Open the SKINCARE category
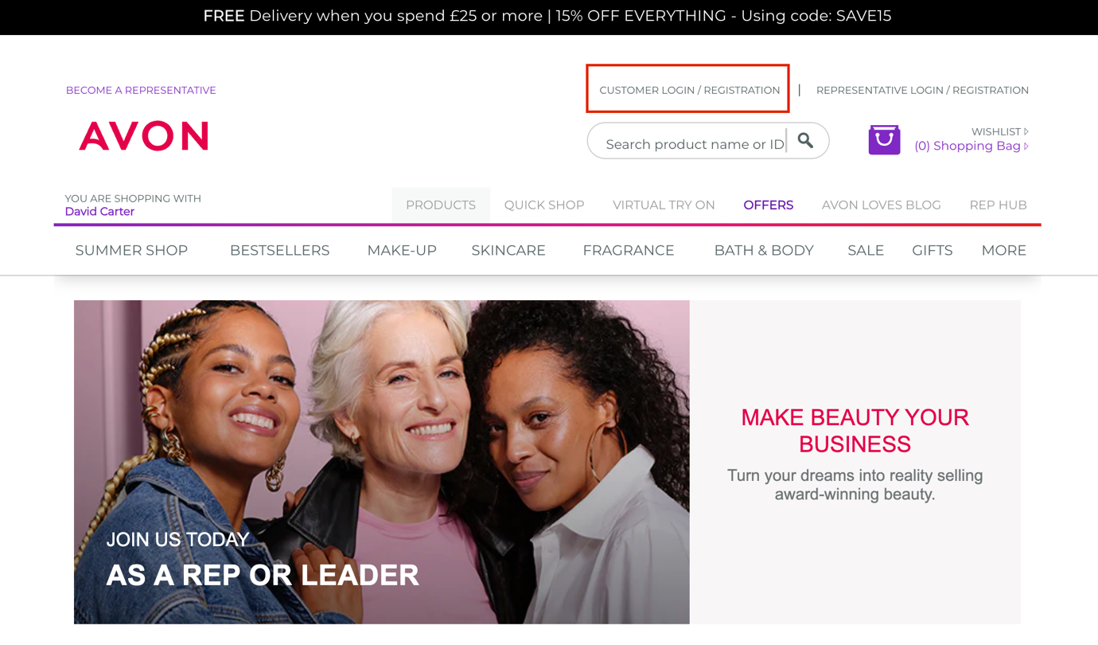Screen dimensions: 1098x645 (508, 250)
